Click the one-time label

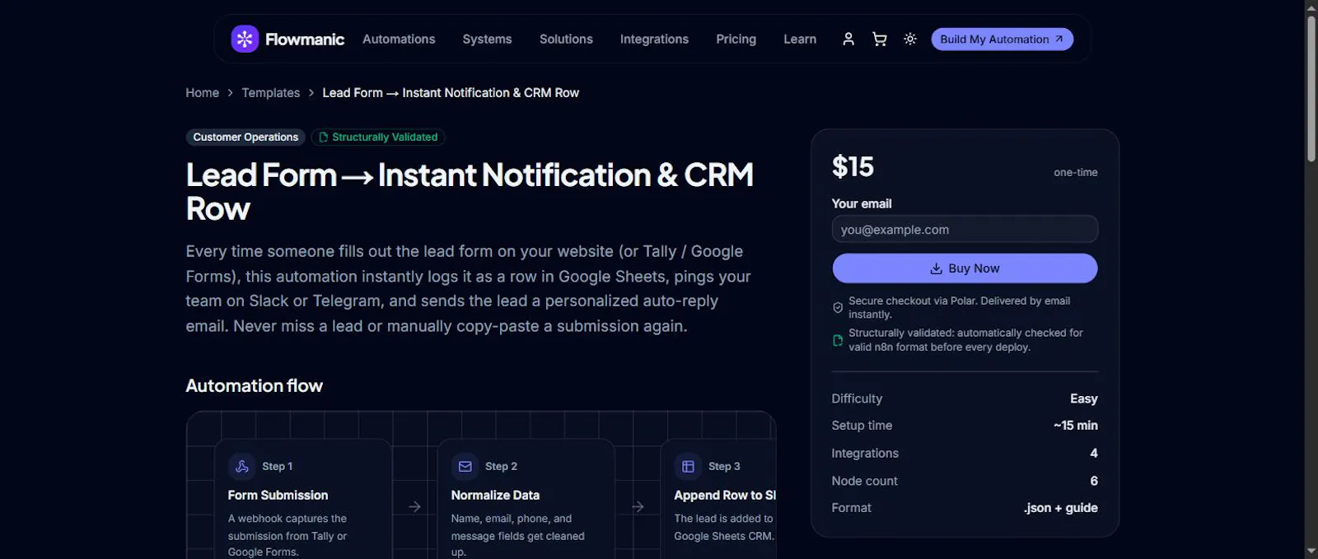pyautogui.click(x=1075, y=172)
